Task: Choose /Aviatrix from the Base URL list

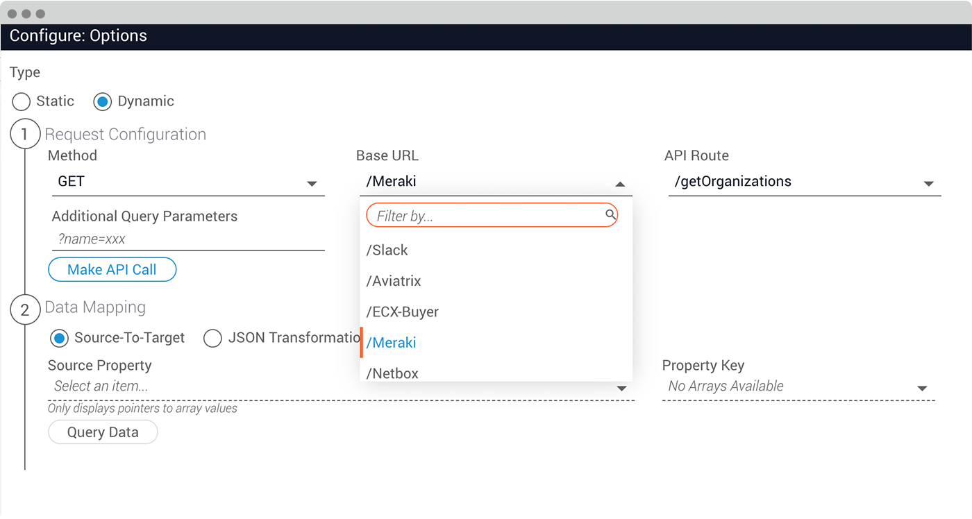Action: click(x=394, y=281)
